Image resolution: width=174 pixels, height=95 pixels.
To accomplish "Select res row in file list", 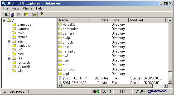I will (113, 65).
